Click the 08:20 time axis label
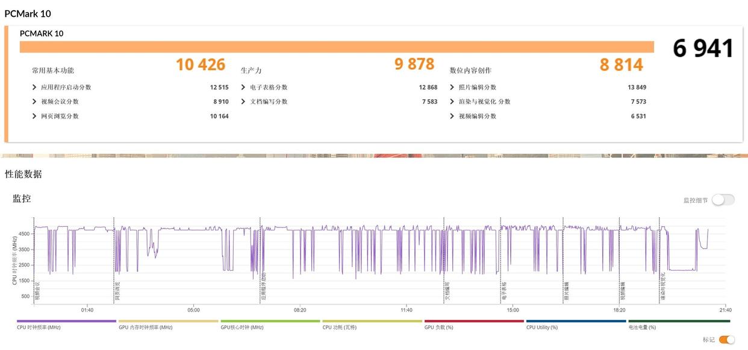Screen dimensions: 748x350 click(x=300, y=310)
